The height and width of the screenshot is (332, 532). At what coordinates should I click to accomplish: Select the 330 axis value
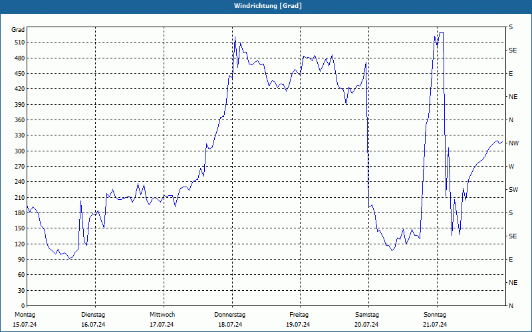pos(19,135)
